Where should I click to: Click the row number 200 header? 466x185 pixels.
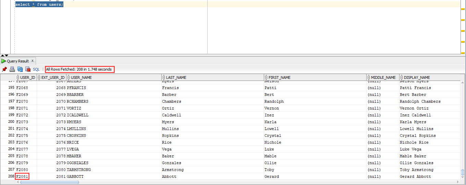[x=8, y=122]
